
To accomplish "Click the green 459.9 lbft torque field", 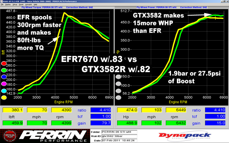I will (x=13, y=123).
